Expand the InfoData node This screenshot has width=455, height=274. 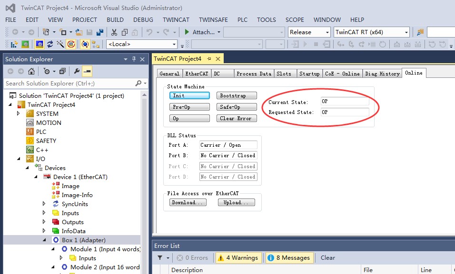click(44, 231)
